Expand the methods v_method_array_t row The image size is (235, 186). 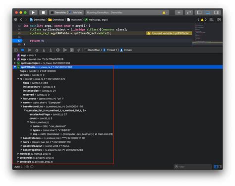tap(18, 154)
